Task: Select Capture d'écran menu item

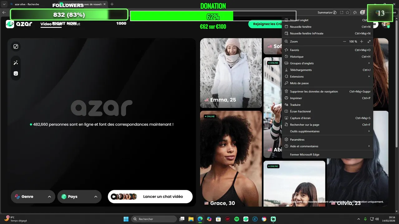Action: click(x=327, y=118)
